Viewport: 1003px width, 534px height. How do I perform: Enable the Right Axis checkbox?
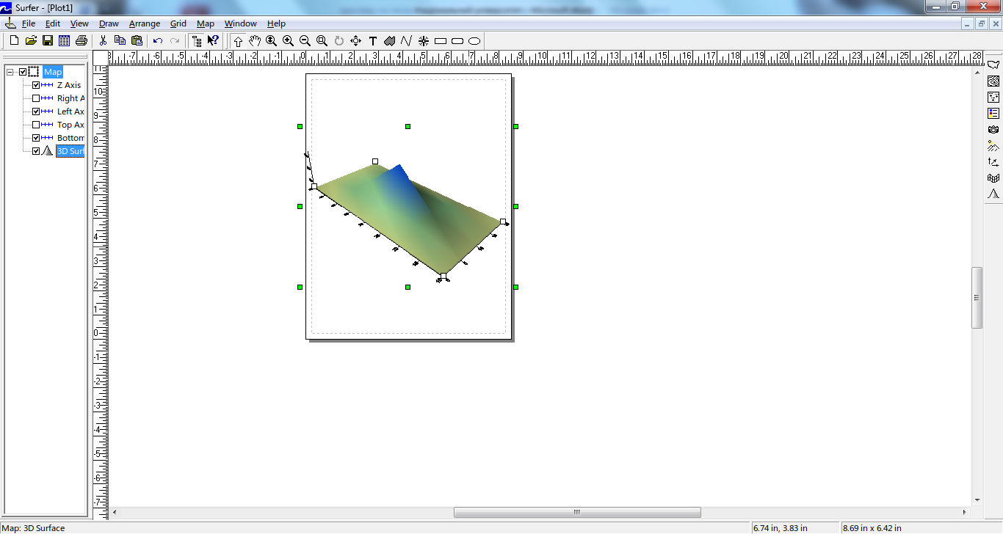point(36,98)
